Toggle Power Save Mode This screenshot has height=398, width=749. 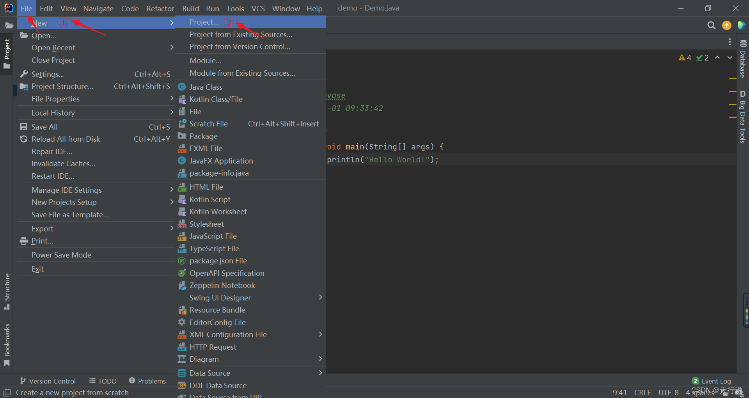(x=96, y=255)
